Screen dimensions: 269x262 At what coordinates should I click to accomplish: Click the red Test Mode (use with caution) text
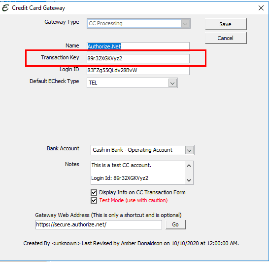point(134,200)
